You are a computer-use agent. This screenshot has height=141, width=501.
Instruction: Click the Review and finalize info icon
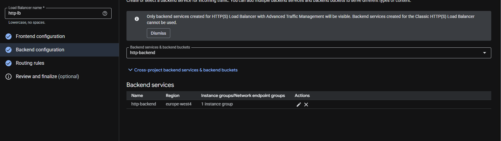click(9, 77)
